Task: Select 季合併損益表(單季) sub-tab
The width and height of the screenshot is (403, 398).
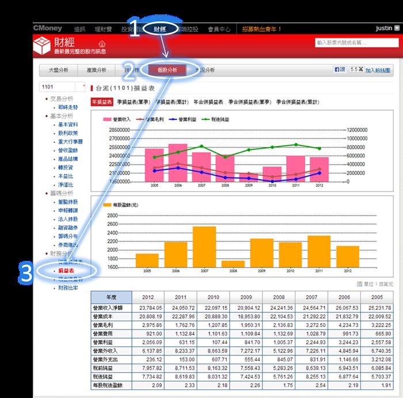Action: pos(250,102)
